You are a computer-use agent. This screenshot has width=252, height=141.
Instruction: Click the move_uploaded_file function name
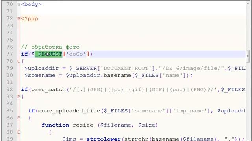coord(69,111)
